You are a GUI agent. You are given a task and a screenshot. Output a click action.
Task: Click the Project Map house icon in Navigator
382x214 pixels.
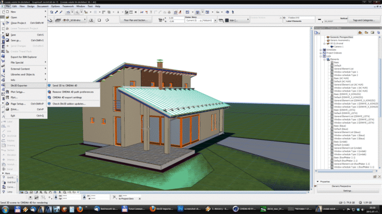(360, 33)
